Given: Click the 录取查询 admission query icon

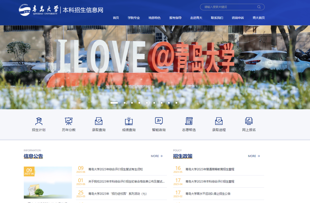Looking at the screenshot, I should tap(98, 124).
